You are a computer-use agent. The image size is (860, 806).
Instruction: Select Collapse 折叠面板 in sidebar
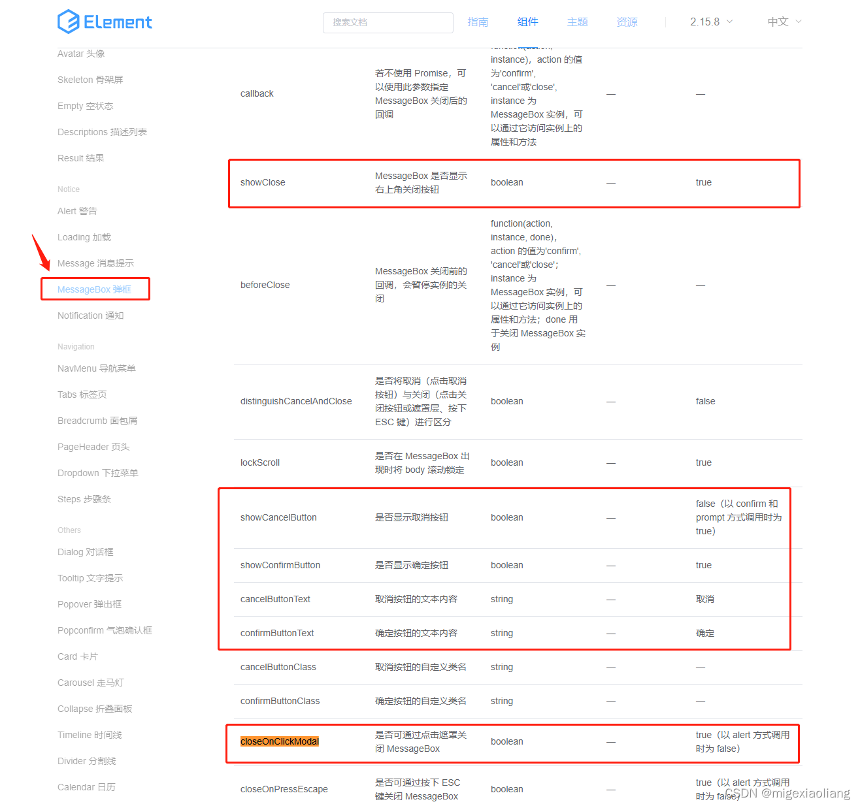coord(95,709)
